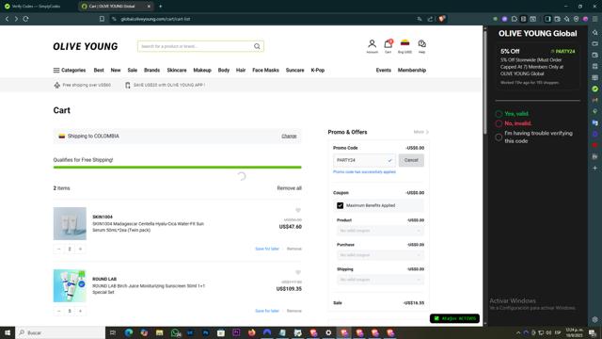This screenshot has width=602, height=339.
Task: Open the Product coupon dropdown
Action: [380, 231]
